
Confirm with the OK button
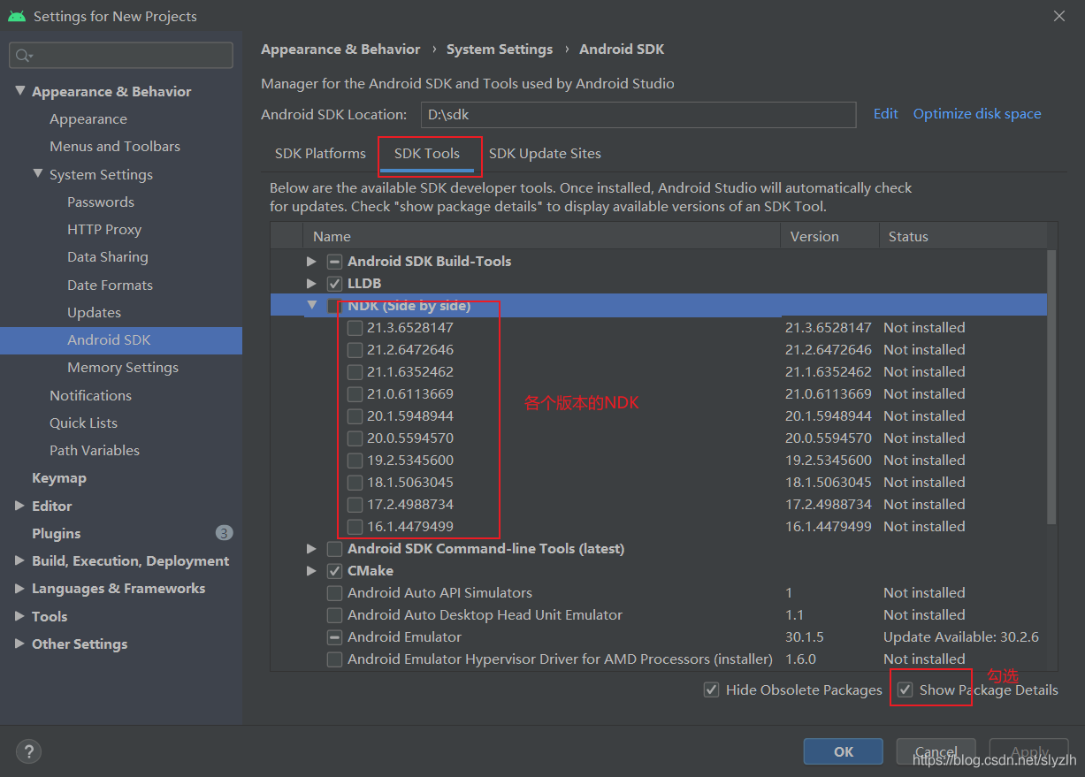(844, 752)
